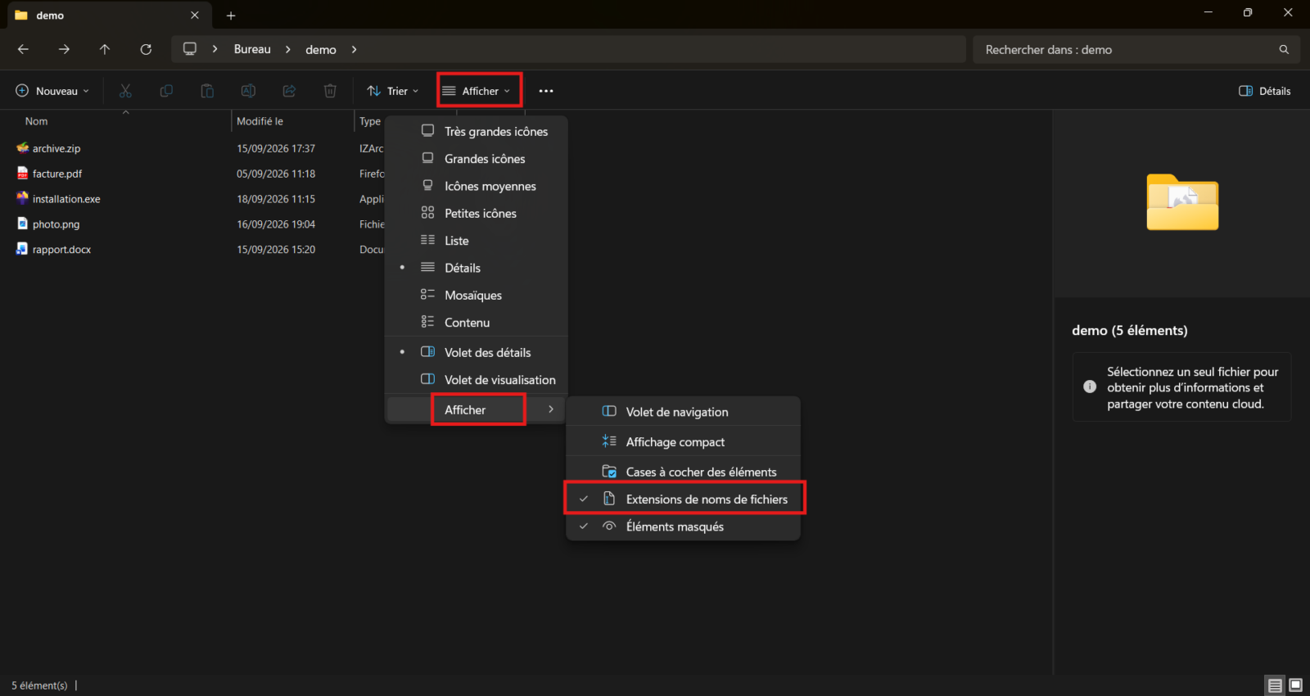
Task: Toggle Éléments masqués visibility
Action: pos(684,527)
